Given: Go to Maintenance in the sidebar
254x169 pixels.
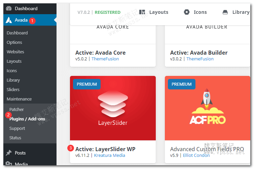Looking at the screenshot, I should 19,99.
